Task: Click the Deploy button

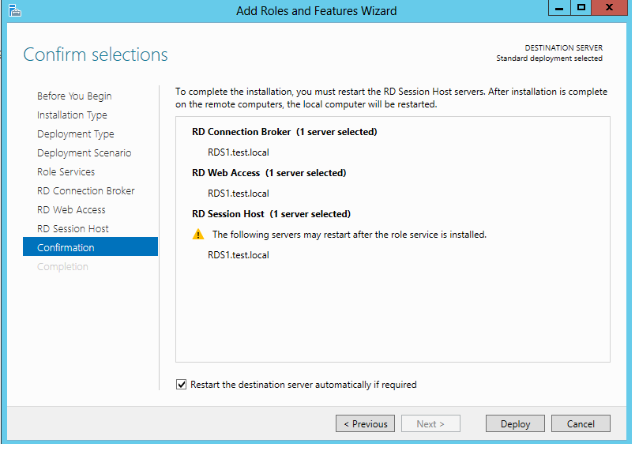Action: click(x=515, y=423)
